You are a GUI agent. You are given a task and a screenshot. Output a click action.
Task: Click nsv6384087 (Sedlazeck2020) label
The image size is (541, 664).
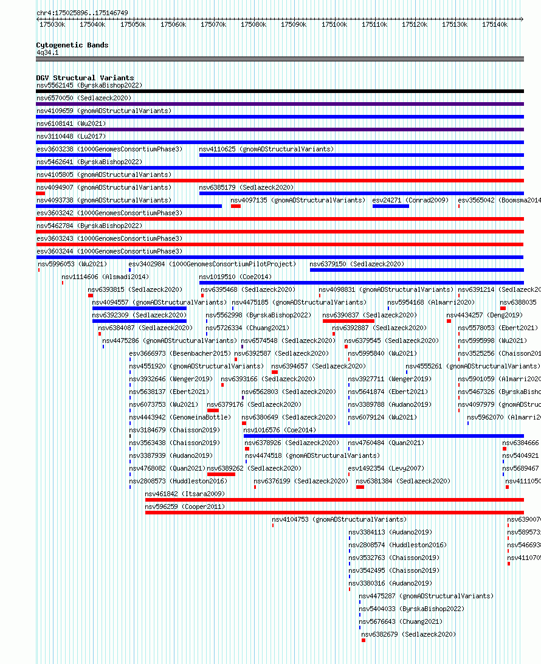pos(145,328)
